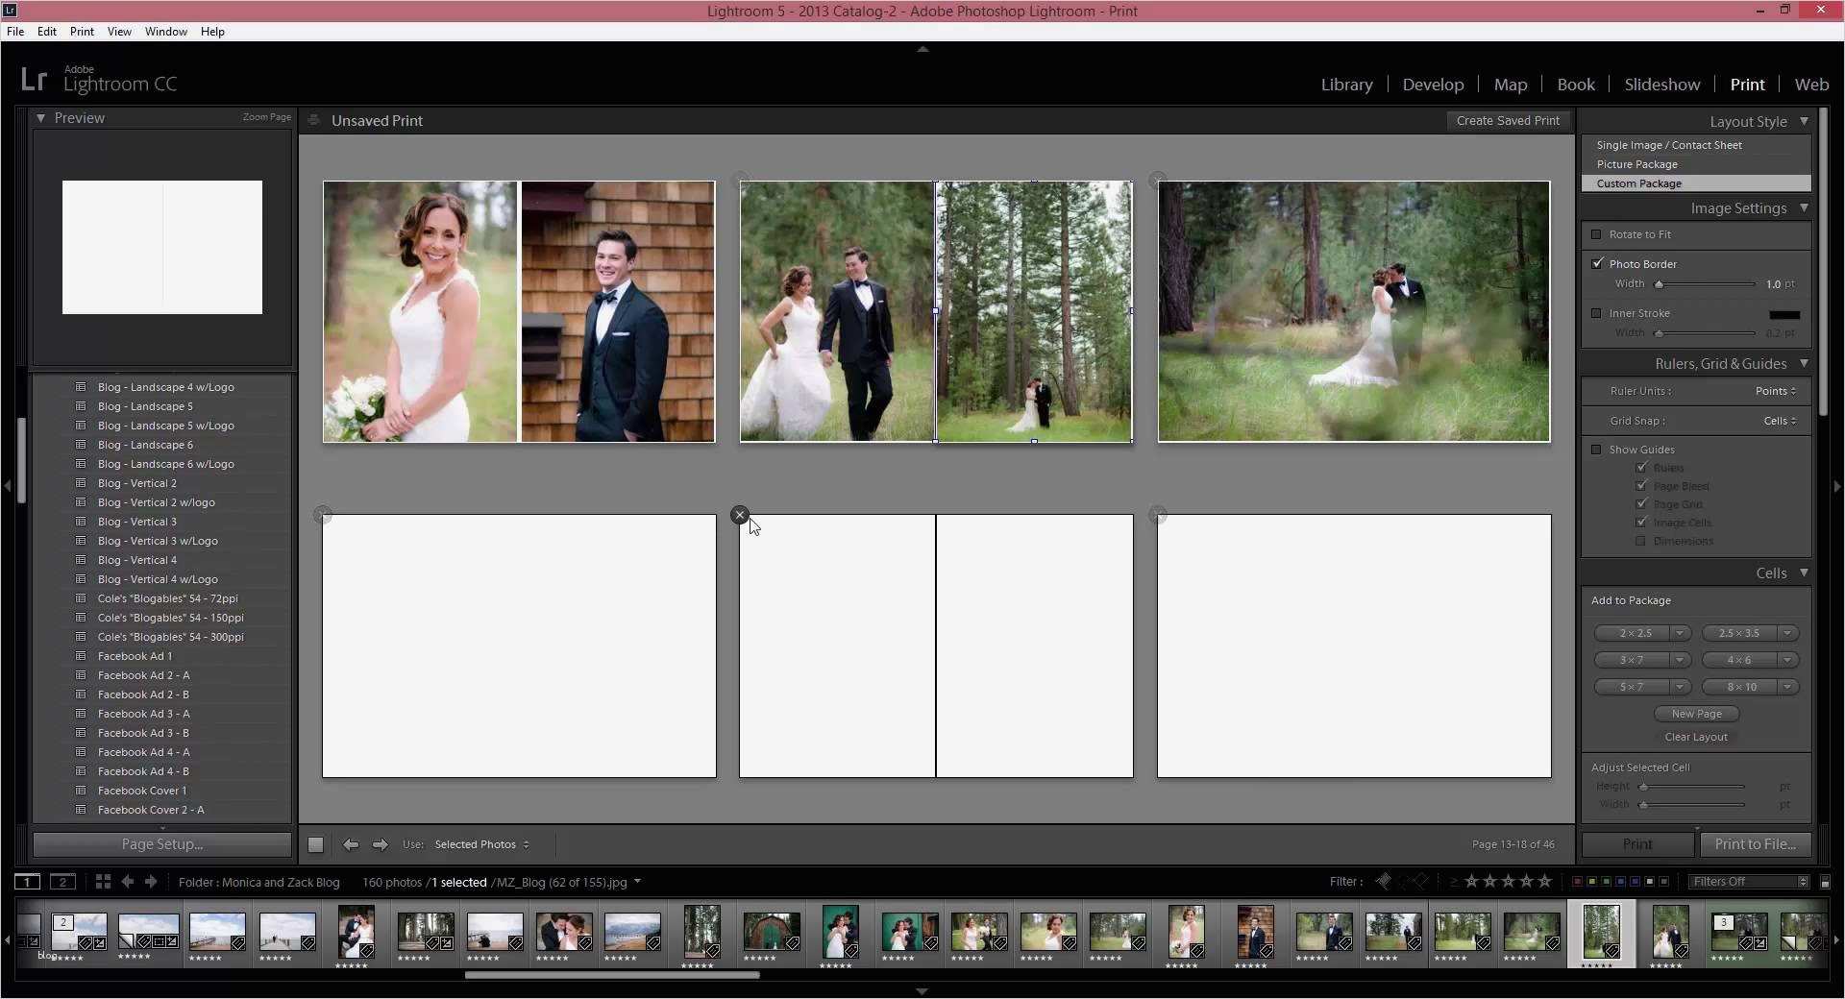Open the Grid Snap Cells dropdown

click(x=1780, y=421)
